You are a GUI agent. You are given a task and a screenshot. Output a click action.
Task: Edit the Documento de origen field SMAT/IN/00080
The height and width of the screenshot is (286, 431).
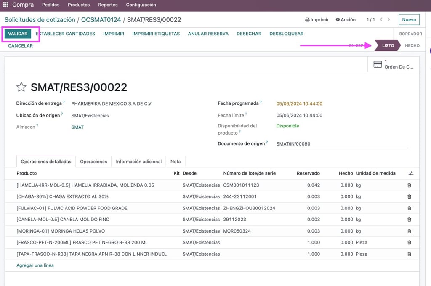(342, 144)
